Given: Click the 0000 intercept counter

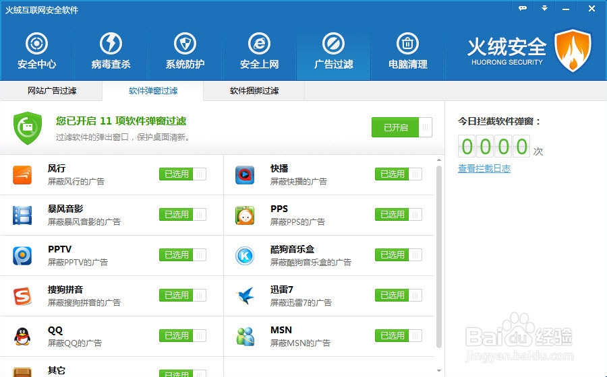Looking at the screenshot, I should [x=494, y=146].
